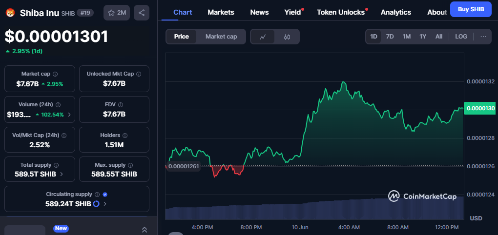Open chart more options ellipsis
The width and height of the screenshot is (498, 235).
pos(483,37)
